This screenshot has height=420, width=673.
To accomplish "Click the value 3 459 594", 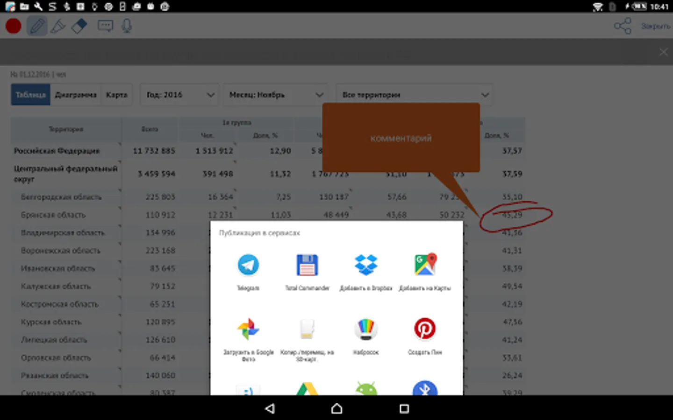I will 157,174.
